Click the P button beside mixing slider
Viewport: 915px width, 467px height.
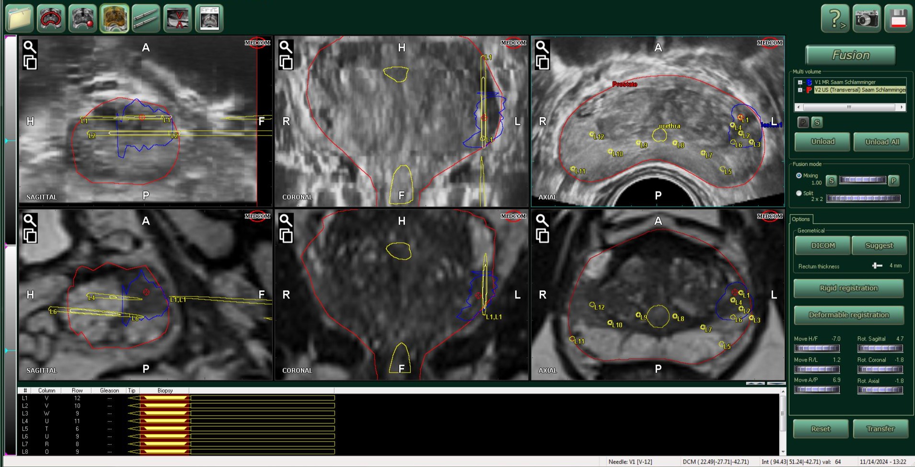(893, 181)
